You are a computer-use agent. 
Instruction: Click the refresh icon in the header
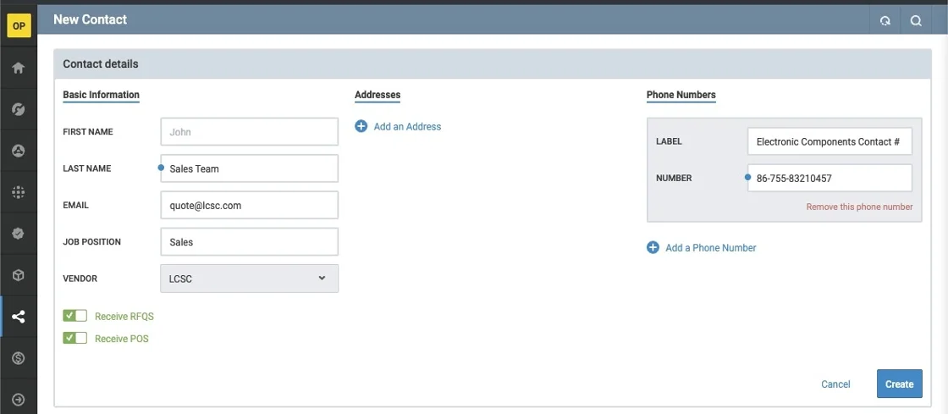[x=885, y=21]
